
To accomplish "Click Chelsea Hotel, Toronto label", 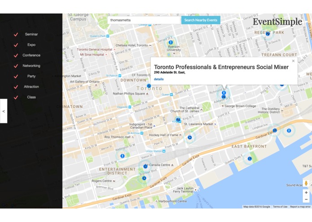I will (132, 45).
